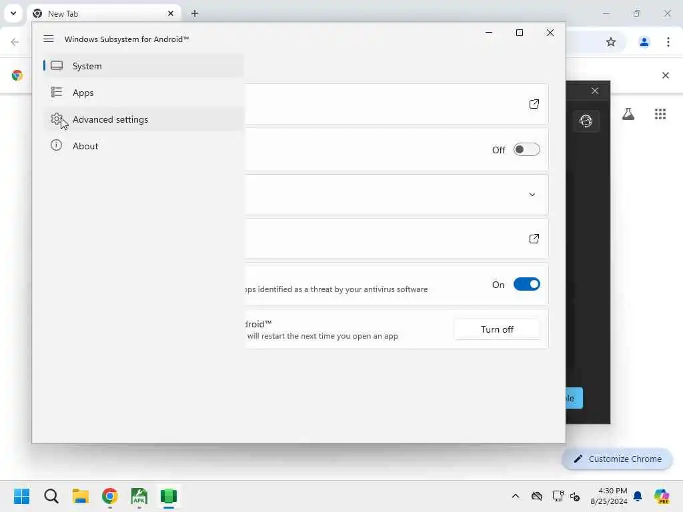This screenshot has width=683, height=512.
Task: Show hidden system tray icons
Action: (516, 496)
